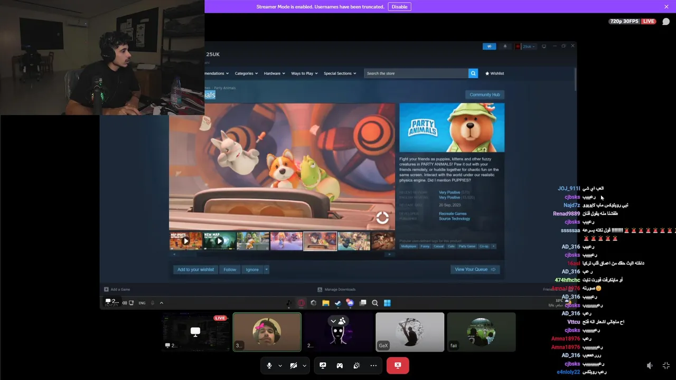This screenshot has width=676, height=380.
Task: Disconnect from the call with red button
Action: point(398,365)
